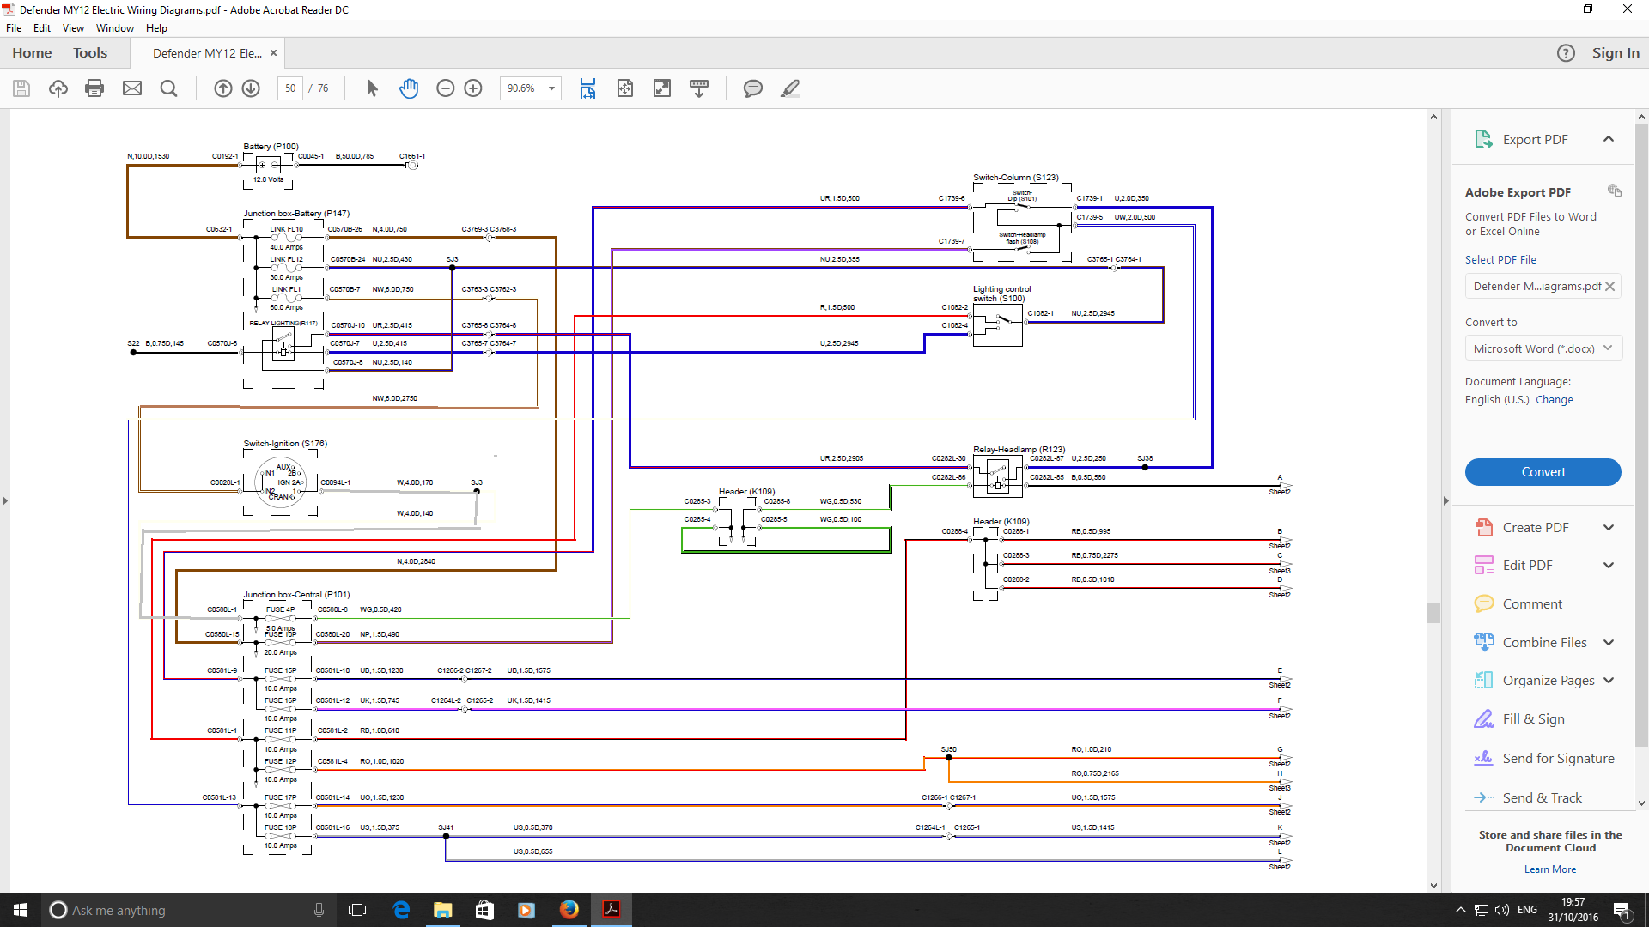Image resolution: width=1649 pixels, height=927 pixels.
Task: Choose the arrow Selection tool
Action: (x=372, y=88)
